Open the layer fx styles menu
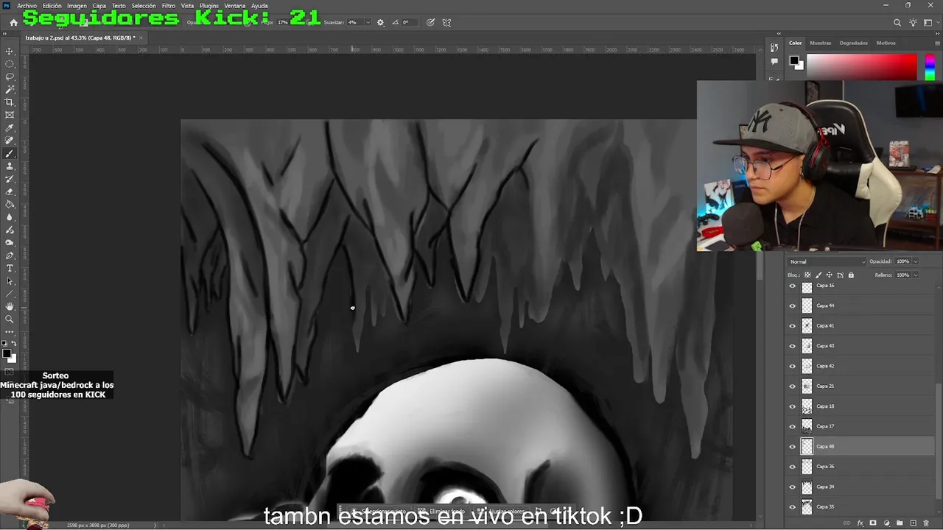 coord(860,523)
